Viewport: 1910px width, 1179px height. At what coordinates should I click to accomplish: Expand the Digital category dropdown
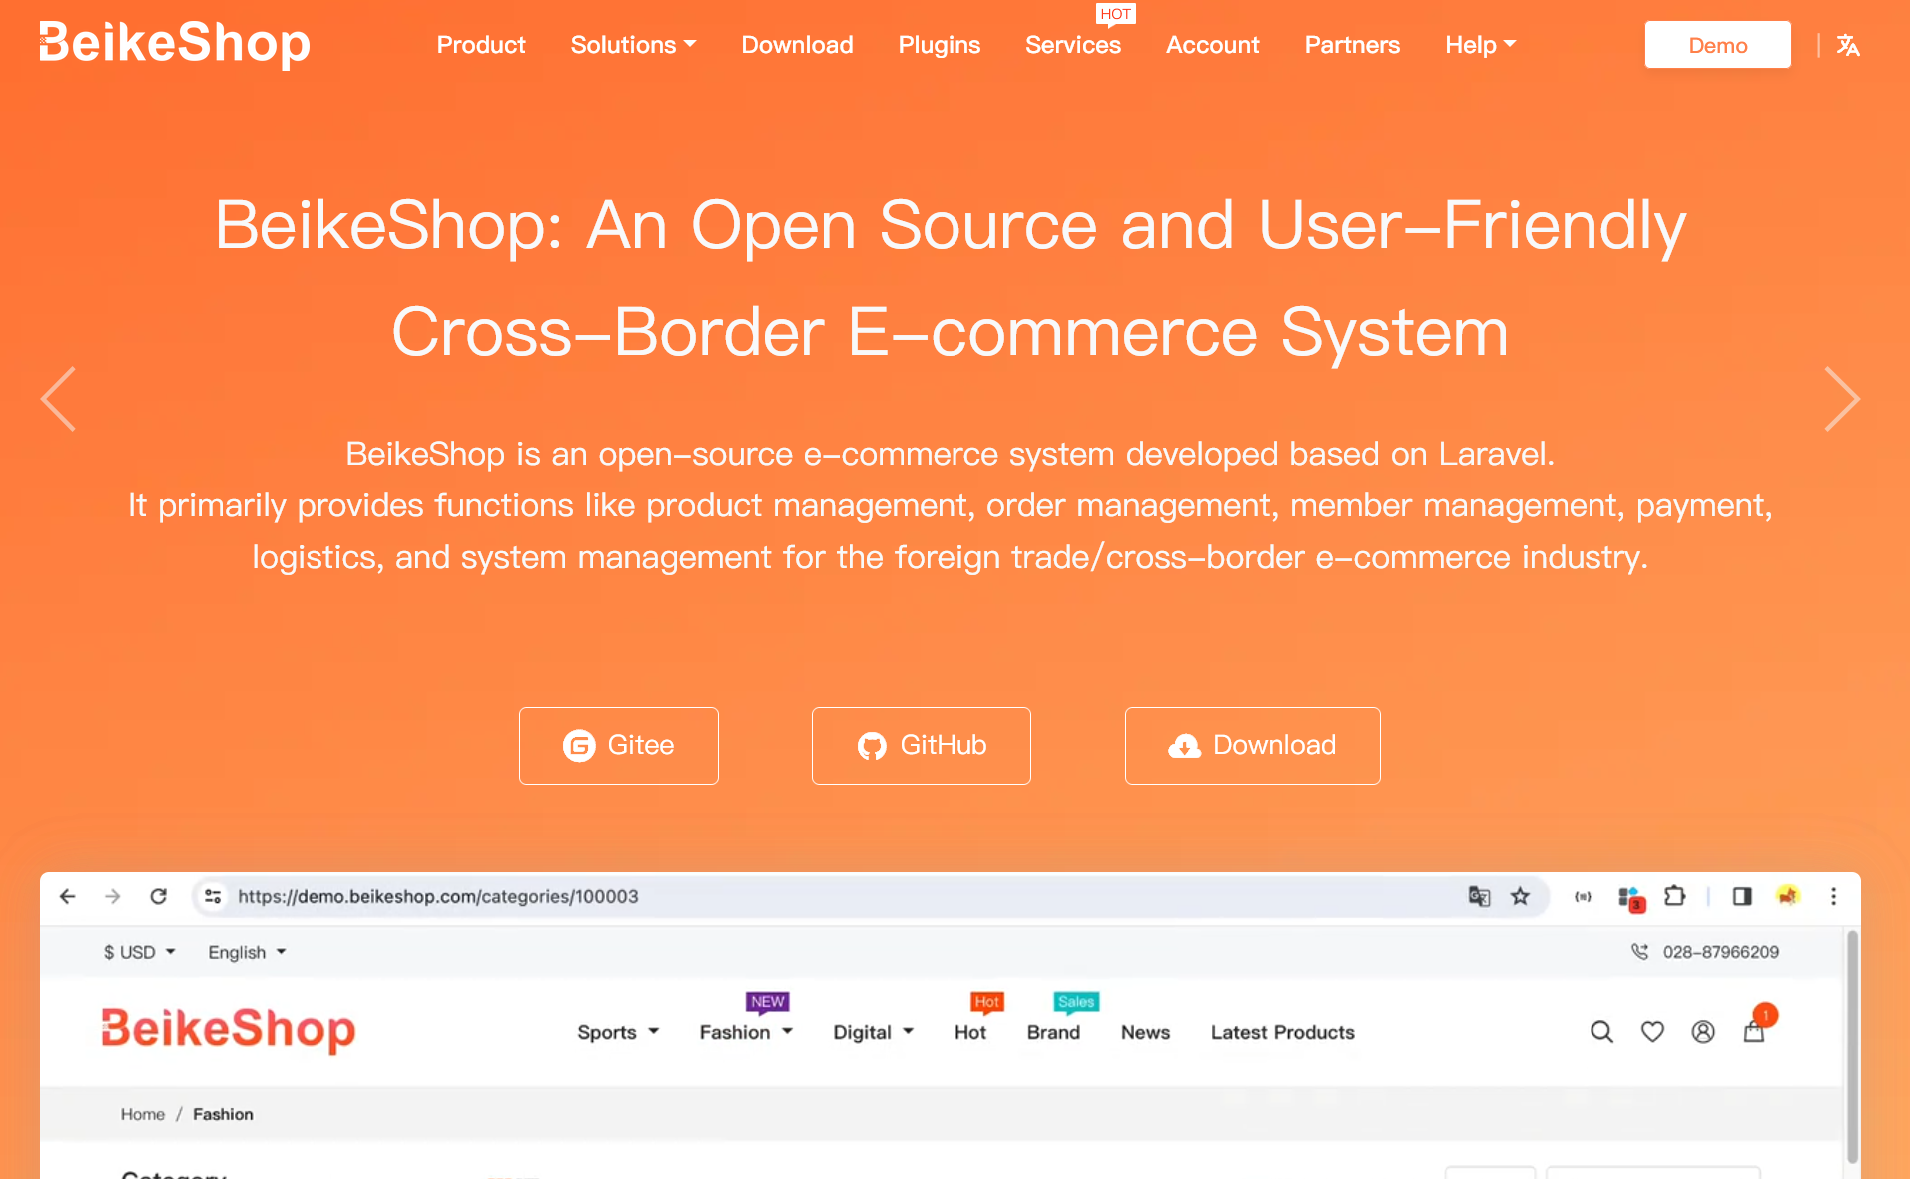[874, 1032]
